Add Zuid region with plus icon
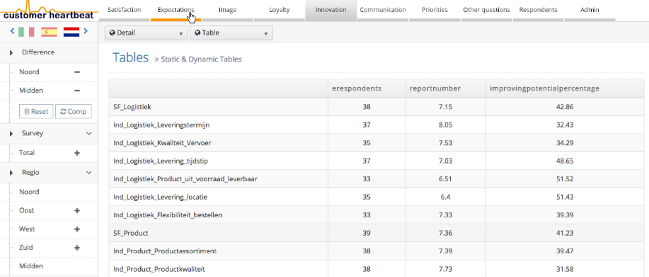Viewport: 649px width, 277px height. (77, 247)
